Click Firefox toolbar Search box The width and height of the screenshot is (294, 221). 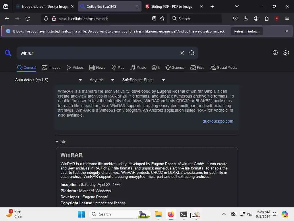point(196,19)
